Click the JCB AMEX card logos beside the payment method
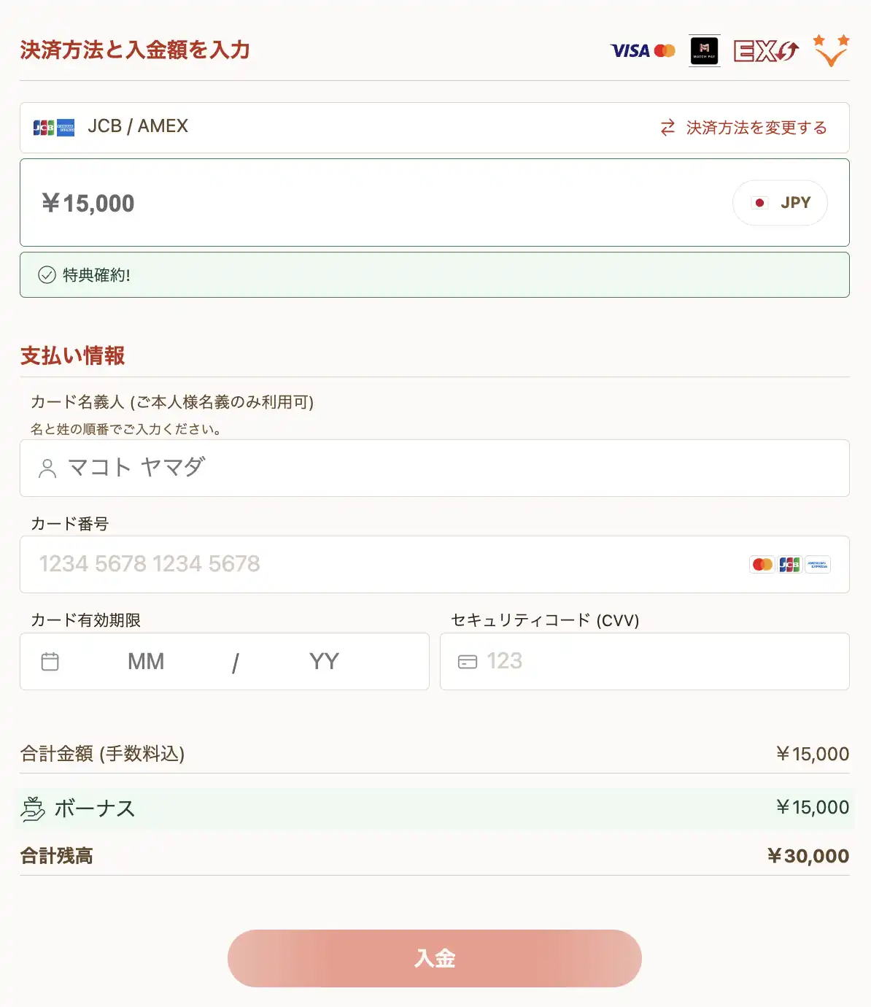The image size is (871, 1007). pos(54,128)
